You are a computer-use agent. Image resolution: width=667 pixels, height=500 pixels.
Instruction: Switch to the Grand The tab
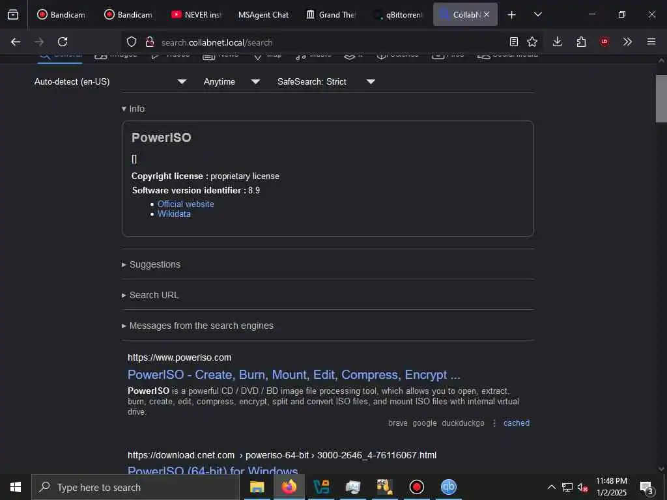pos(330,14)
